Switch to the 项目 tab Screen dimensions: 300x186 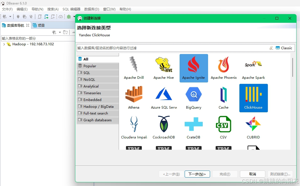(39, 25)
